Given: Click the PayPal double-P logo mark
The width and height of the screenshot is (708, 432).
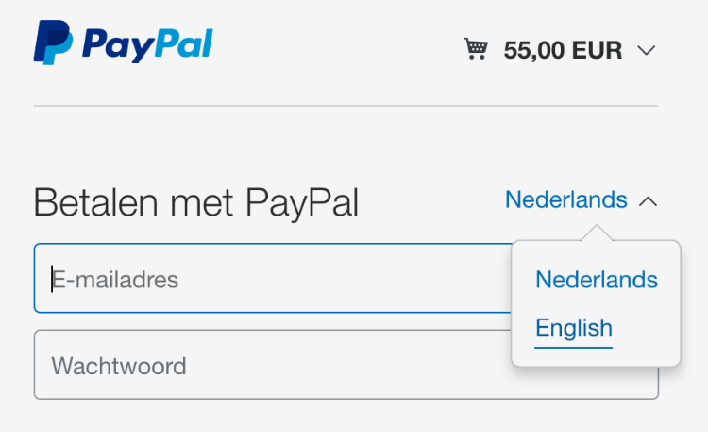Looking at the screenshot, I should click(53, 43).
